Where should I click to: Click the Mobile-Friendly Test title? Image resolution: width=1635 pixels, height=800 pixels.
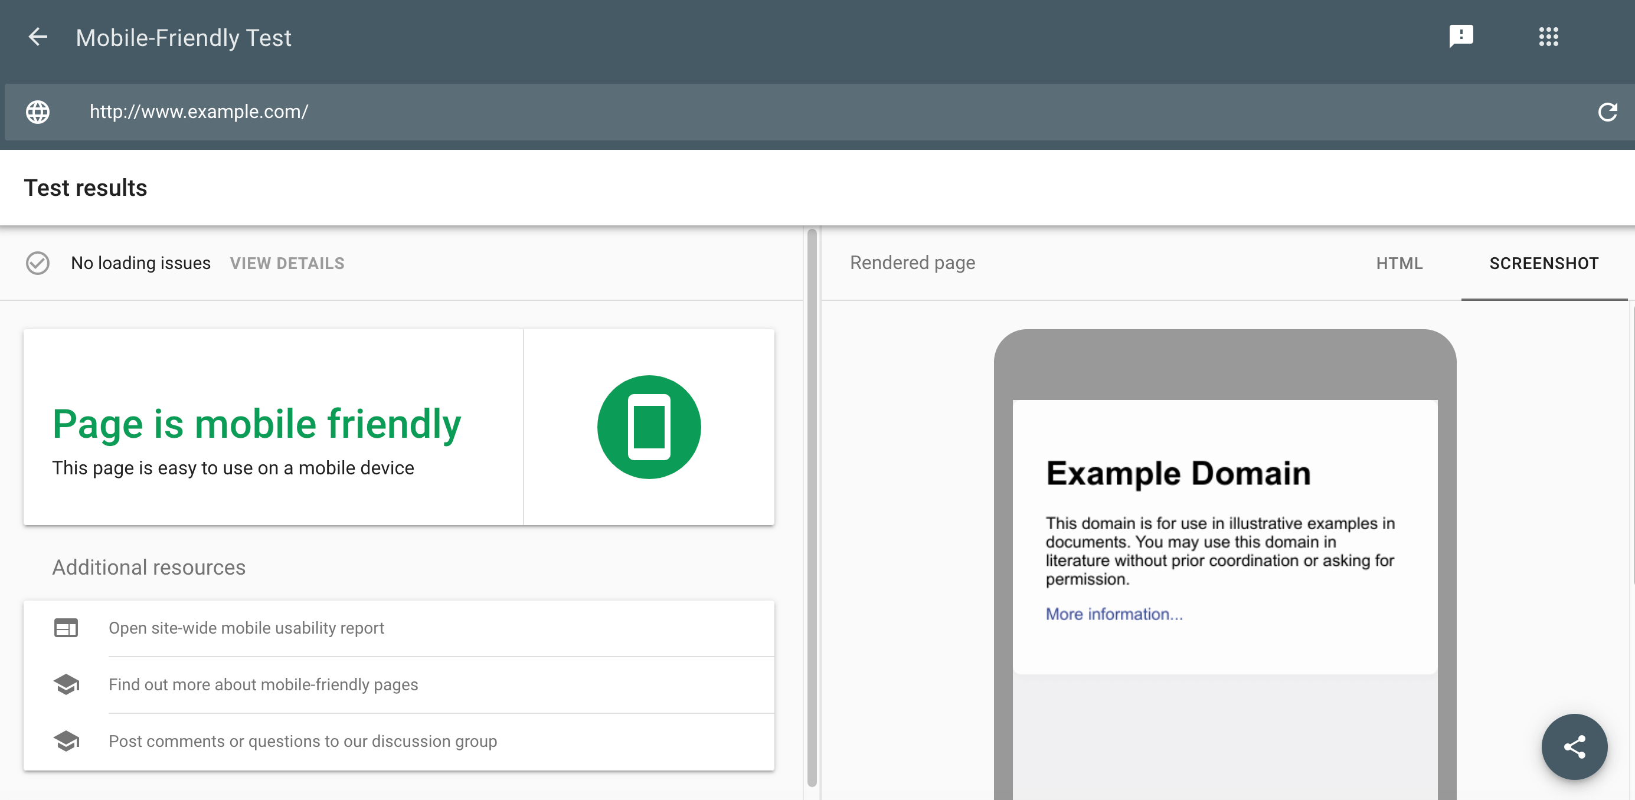pyautogui.click(x=184, y=38)
